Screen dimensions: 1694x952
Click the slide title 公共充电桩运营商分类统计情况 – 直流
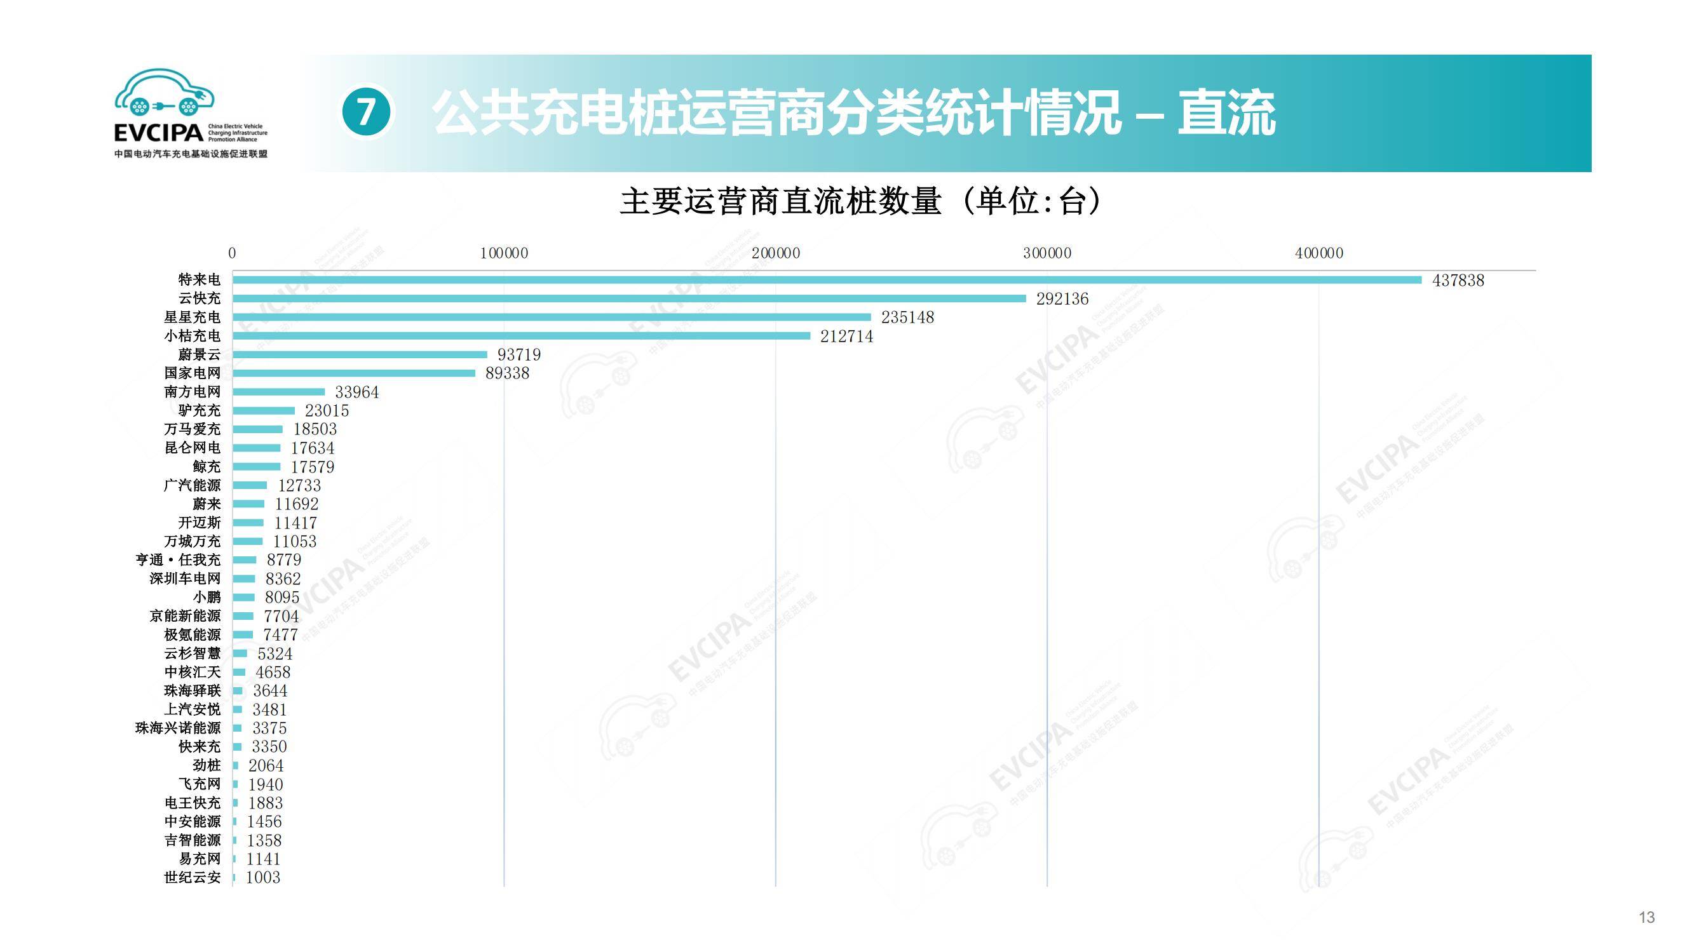(853, 113)
